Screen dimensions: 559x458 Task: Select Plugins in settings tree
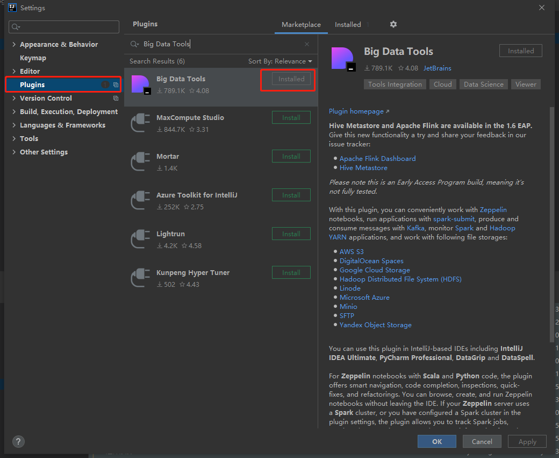(63, 84)
